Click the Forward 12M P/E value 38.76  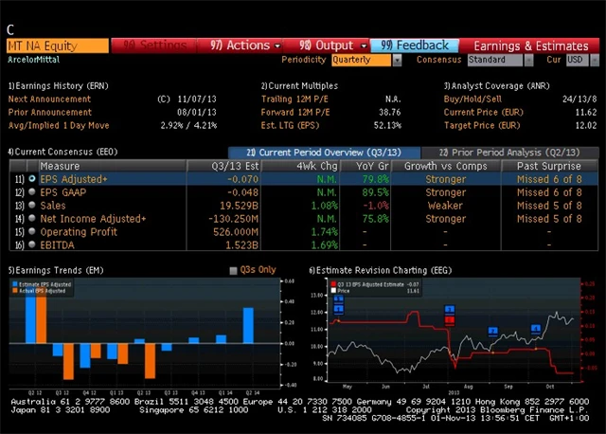(390, 112)
